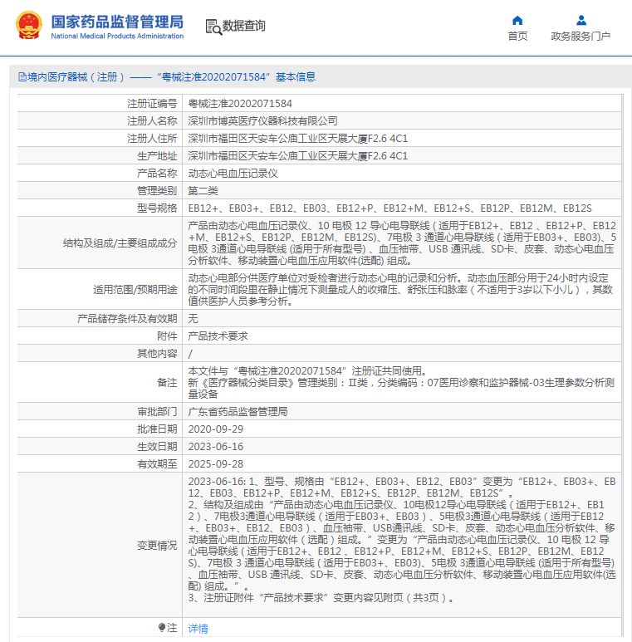Open the 详情 link
Image resolution: width=632 pixels, height=642 pixels.
[x=198, y=628]
